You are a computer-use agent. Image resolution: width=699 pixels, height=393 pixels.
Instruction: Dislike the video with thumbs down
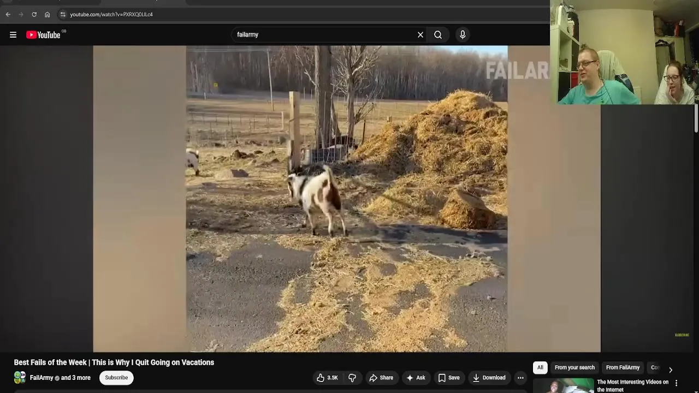(352, 378)
